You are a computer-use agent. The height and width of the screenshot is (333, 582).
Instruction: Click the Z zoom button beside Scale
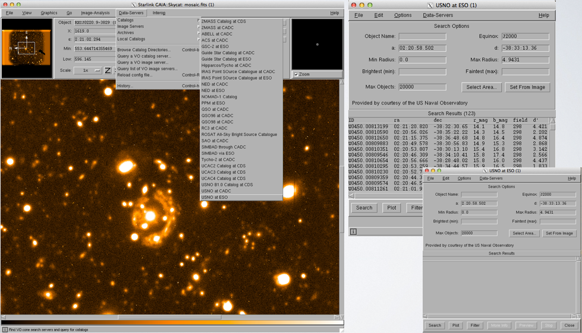coord(108,71)
